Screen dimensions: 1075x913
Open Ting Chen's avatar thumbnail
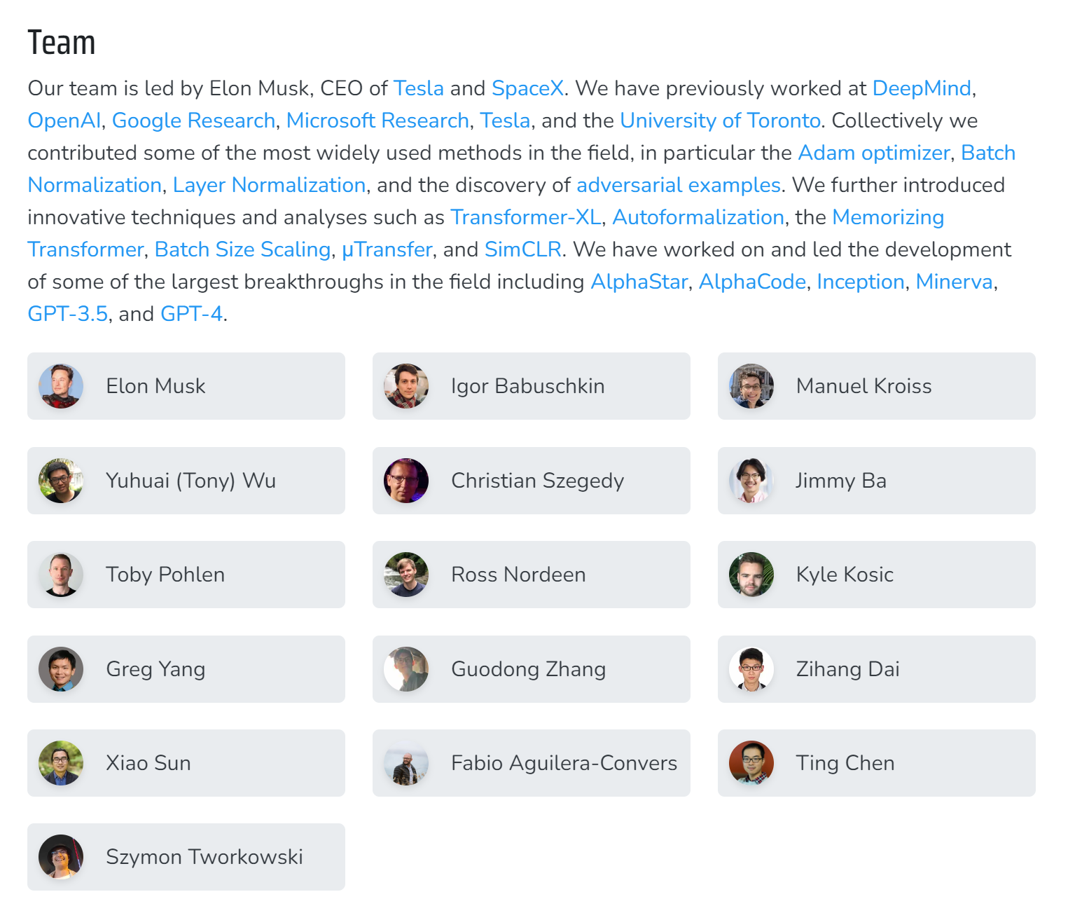[x=751, y=763]
